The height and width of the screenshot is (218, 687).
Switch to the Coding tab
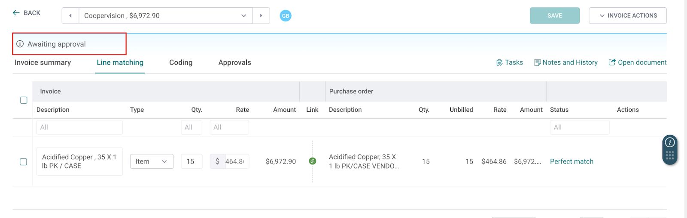181,63
